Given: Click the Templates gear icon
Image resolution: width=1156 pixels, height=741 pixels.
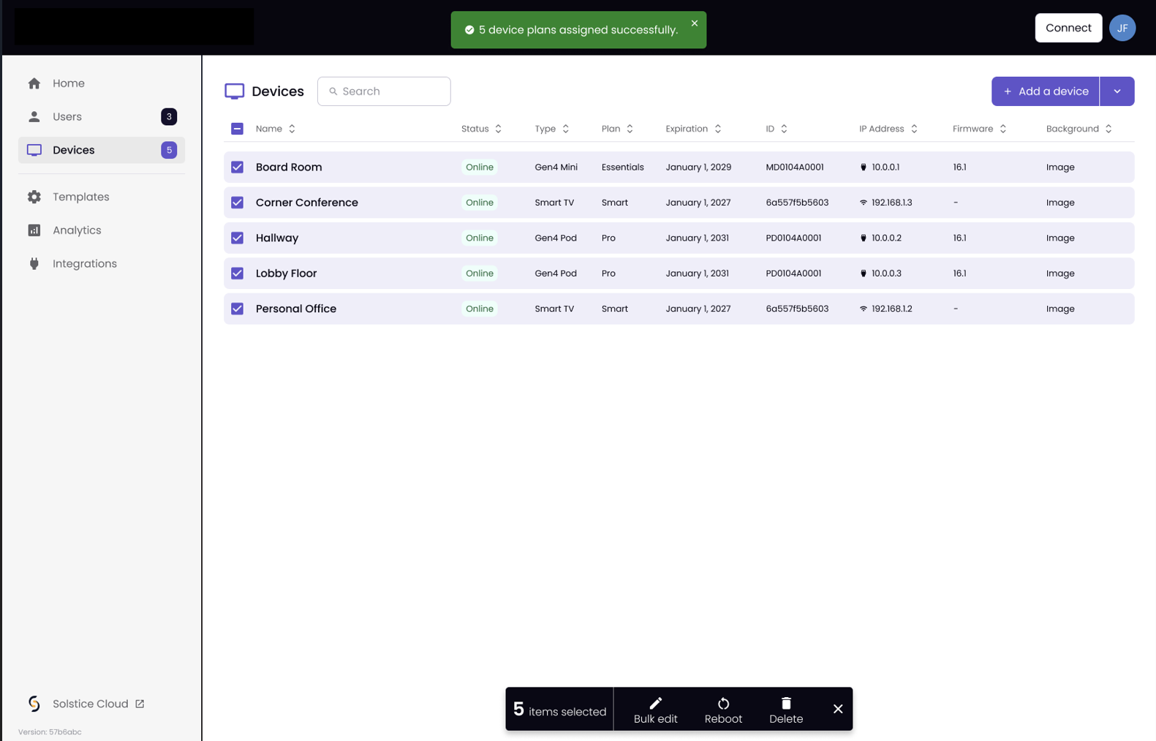Looking at the screenshot, I should tap(34, 197).
